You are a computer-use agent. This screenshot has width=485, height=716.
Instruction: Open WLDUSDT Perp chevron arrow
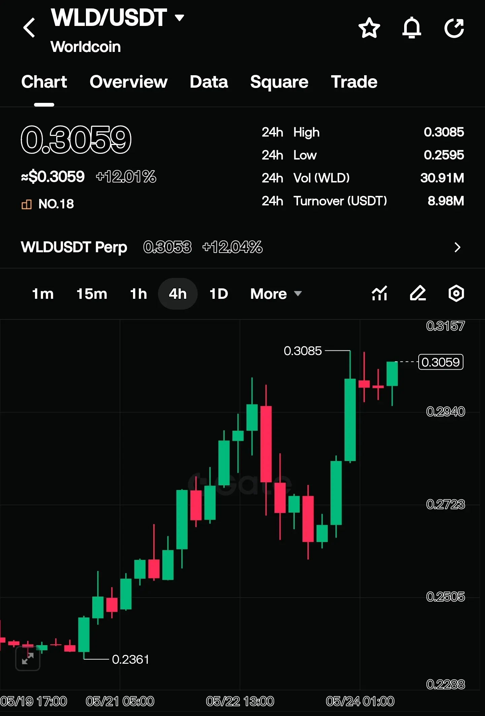pos(457,247)
